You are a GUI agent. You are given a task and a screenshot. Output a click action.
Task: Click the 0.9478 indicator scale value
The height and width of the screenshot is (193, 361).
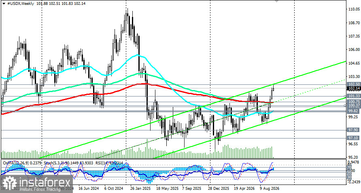[x=354, y=163]
